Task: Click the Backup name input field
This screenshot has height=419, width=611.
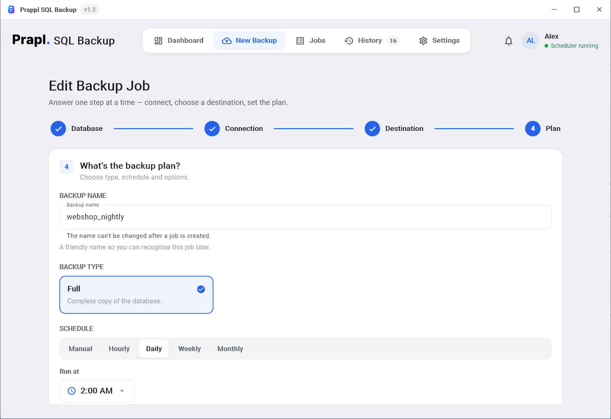Action: pyautogui.click(x=305, y=217)
